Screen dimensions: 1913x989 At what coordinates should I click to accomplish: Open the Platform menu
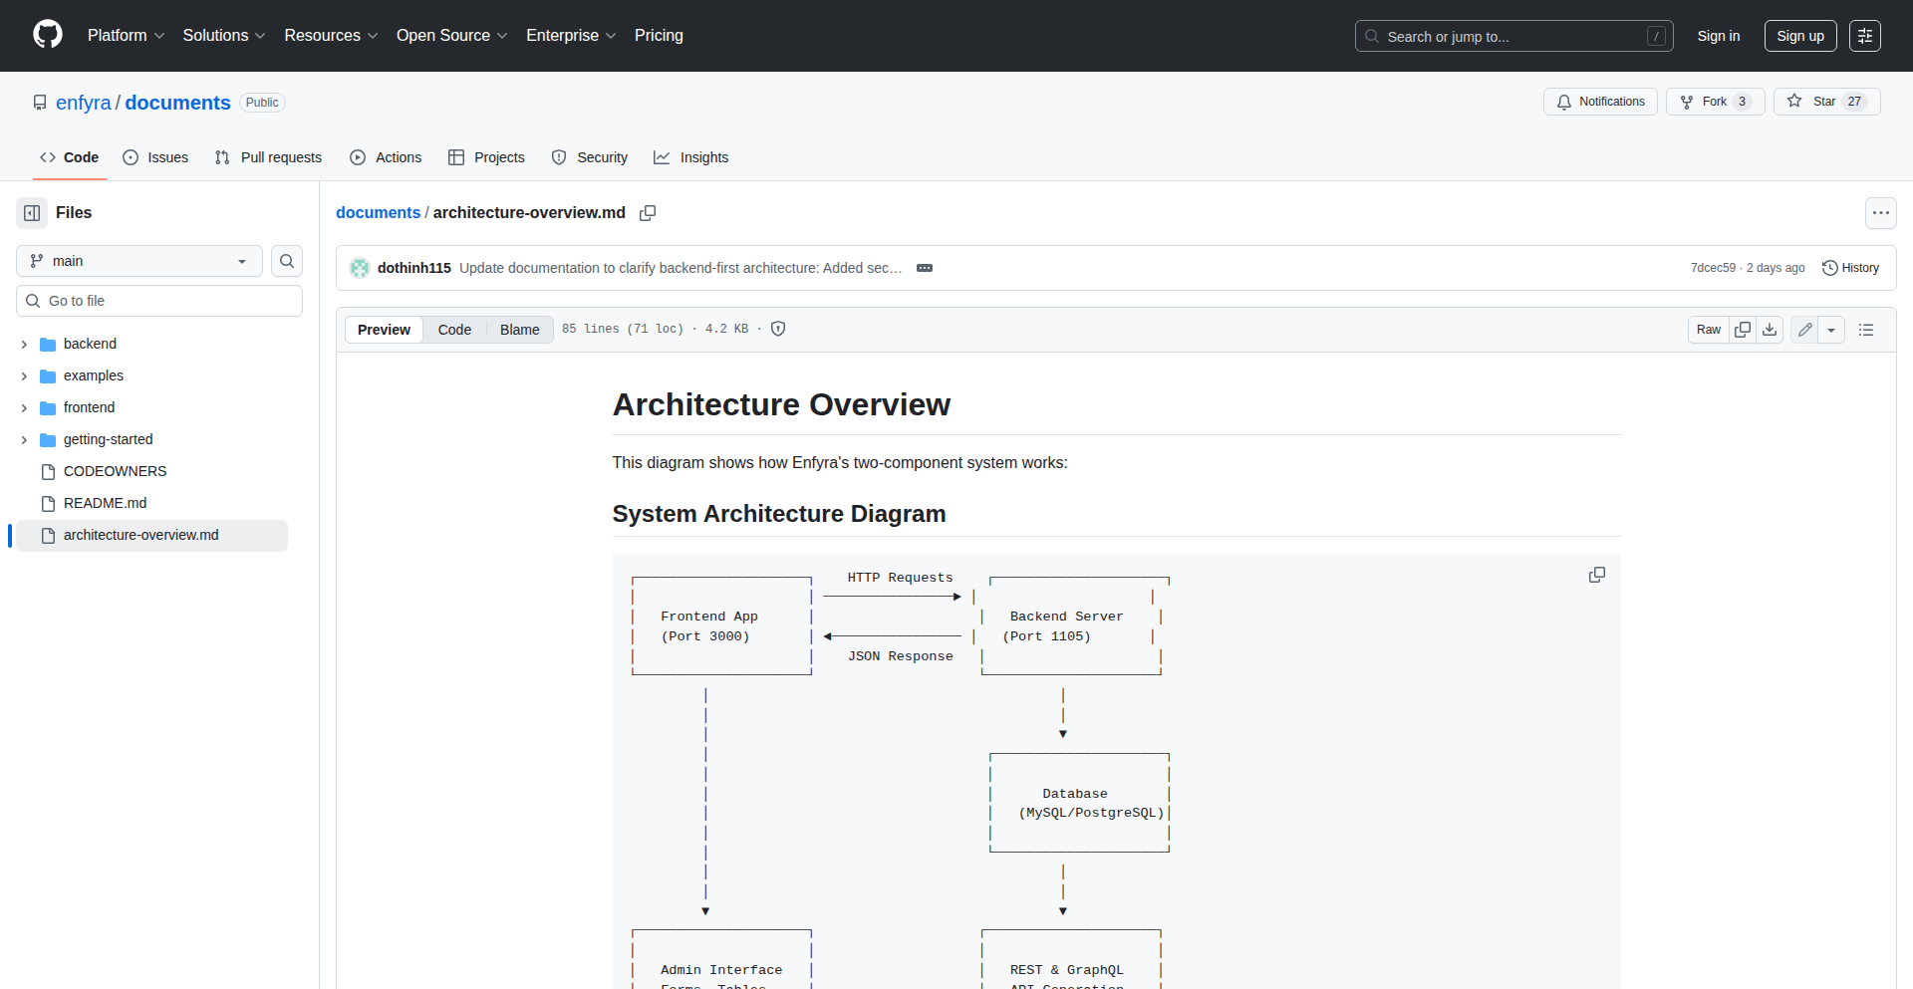click(126, 36)
